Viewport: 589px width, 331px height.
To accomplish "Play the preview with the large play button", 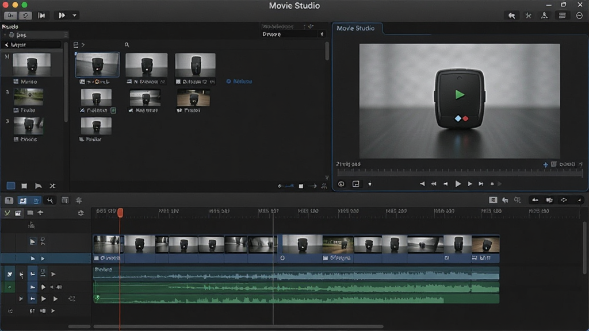I will click(x=458, y=184).
